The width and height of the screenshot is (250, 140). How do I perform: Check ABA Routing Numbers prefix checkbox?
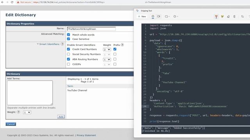(x=115, y=59)
